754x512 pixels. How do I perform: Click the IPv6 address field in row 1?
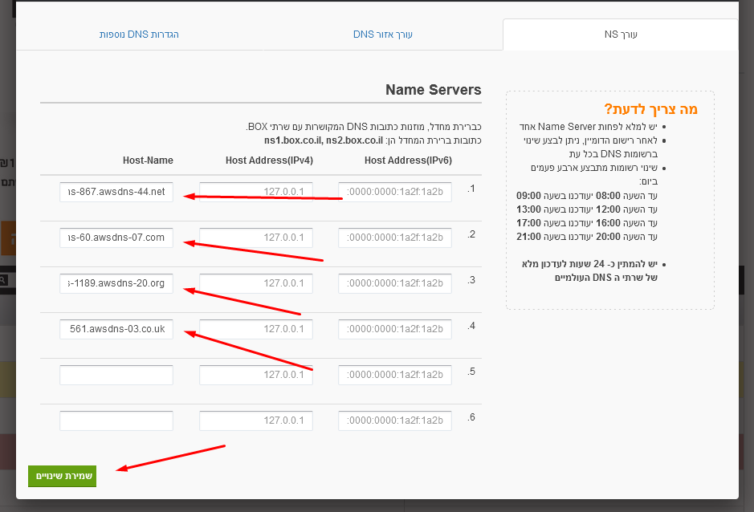[395, 192]
